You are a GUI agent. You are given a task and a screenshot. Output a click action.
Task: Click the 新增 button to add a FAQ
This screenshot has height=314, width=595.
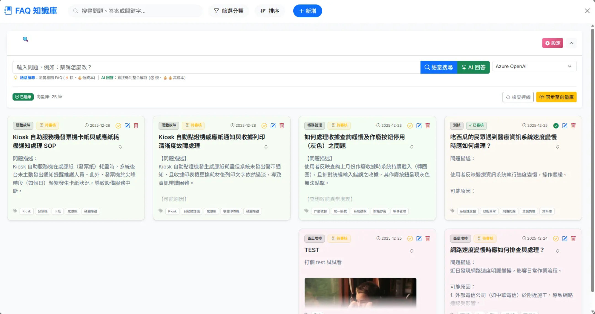307,11
